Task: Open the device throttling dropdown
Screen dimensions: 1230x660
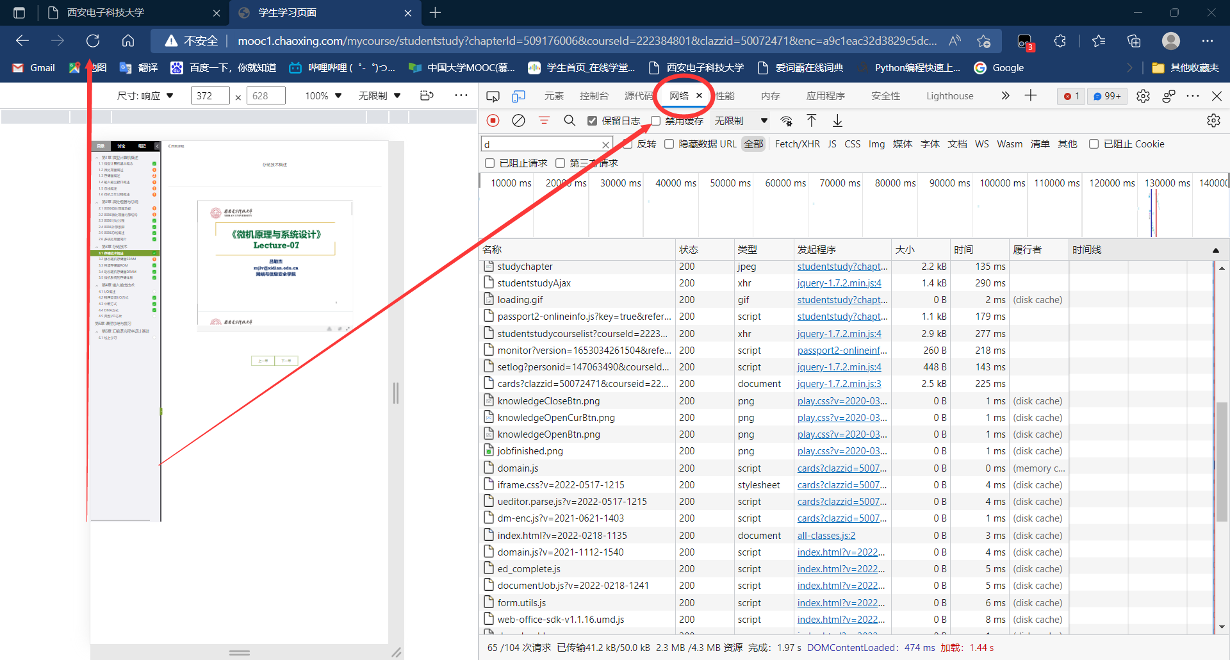Action: click(380, 95)
